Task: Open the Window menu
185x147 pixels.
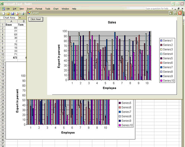Action: pyautogui.click(x=65, y=9)
